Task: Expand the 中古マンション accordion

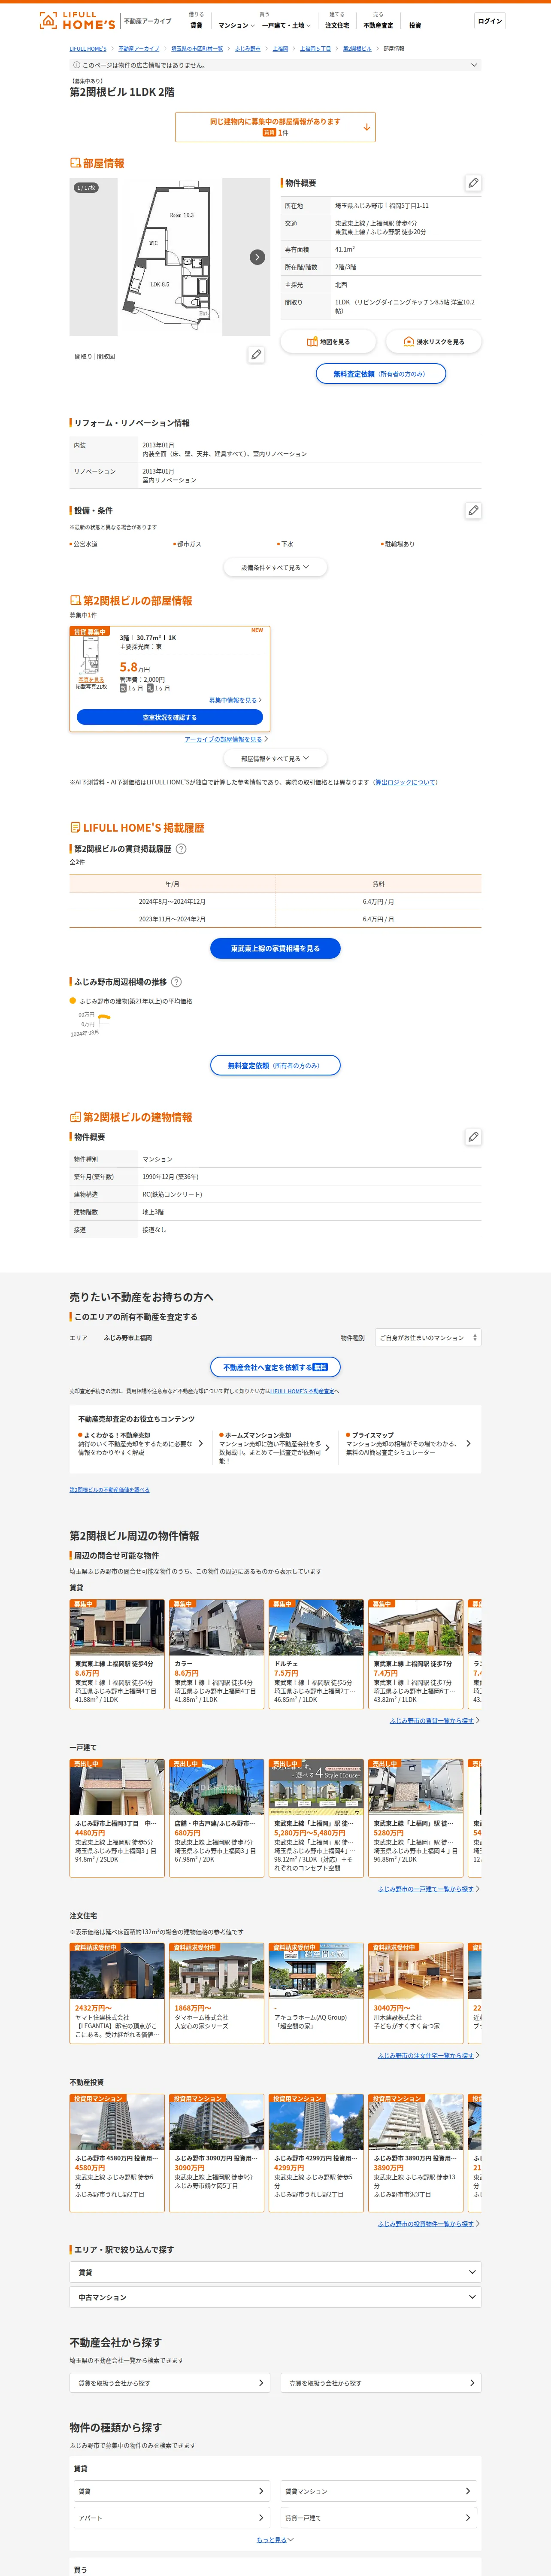Action: [x=275, y=2297]
